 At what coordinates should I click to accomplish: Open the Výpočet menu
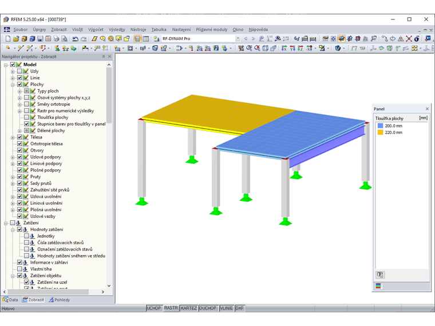[96, 29]
